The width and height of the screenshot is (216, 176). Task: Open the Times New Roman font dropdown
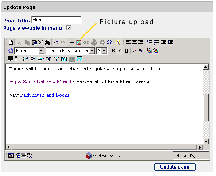92,51
